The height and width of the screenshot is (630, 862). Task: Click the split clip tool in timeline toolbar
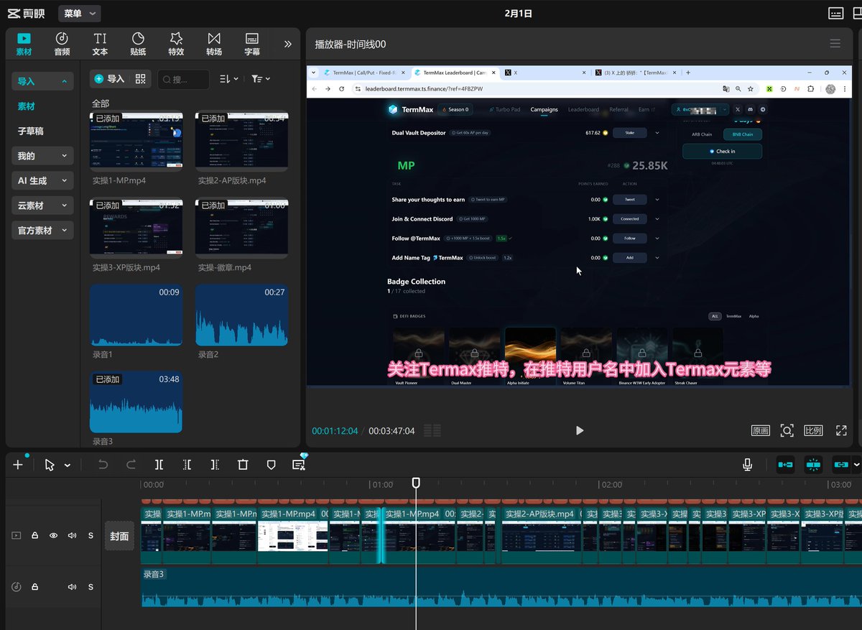tap(159, 465)
